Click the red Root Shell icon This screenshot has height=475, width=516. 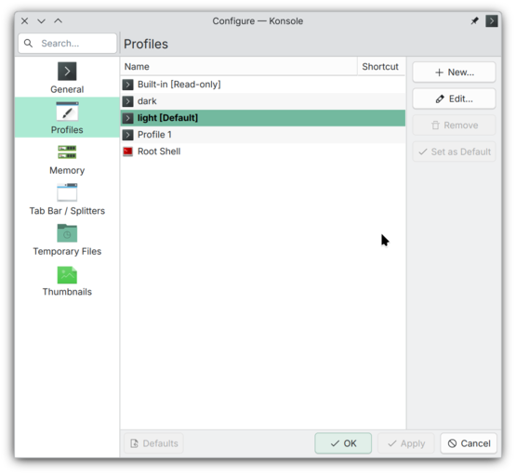tap(127, 152)
